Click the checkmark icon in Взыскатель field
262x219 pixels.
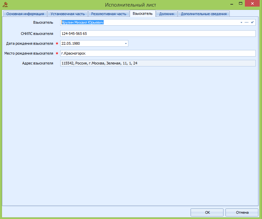252,22
